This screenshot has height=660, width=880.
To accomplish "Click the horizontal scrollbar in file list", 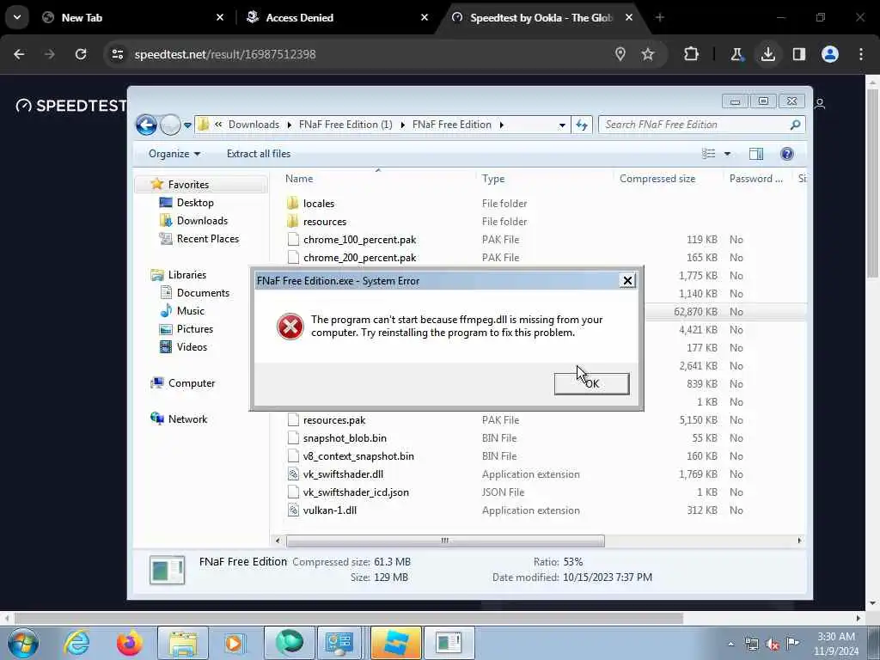I will click(445, 541).
